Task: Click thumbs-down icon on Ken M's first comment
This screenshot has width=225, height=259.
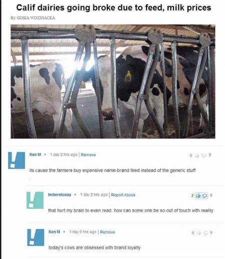Action: pyautogui.click(x=204, y=156)
